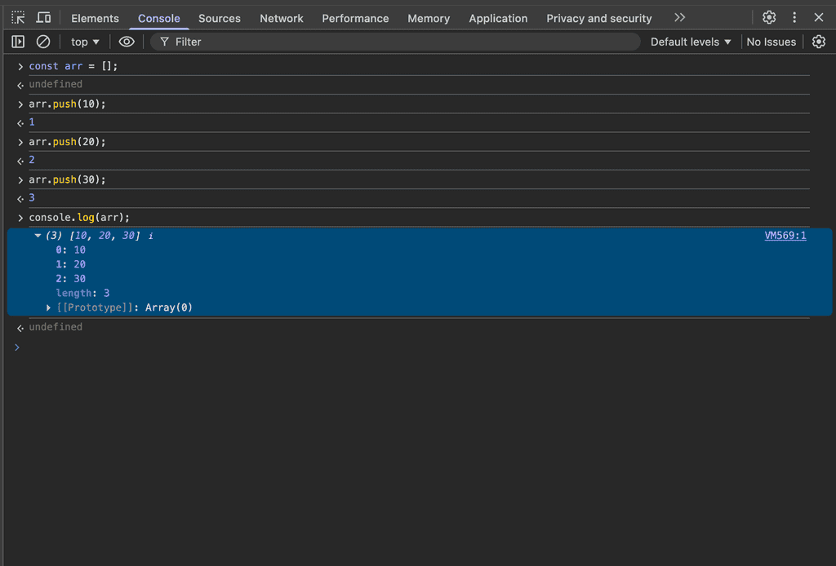This screenshot has height=566, width=836.
Task: Switch to the Network tab
Action: 281,18
